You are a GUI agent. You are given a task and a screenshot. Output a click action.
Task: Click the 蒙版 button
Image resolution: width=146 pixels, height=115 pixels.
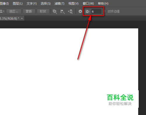[29, 11]
